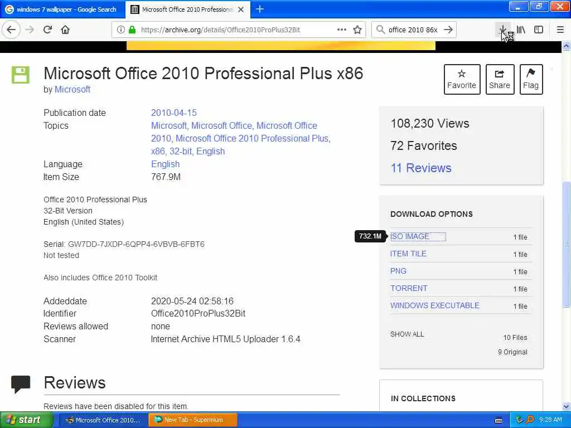
Task: Click the 2020-05-24 02:58:16 added date
Action: pyautogui.click(x=192, y=301)
